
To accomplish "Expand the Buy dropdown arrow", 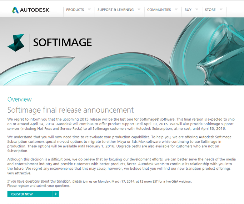I will tap(197, 10).
